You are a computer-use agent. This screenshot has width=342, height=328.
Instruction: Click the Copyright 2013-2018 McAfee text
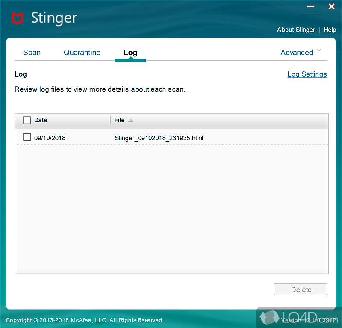coord(85,320)
